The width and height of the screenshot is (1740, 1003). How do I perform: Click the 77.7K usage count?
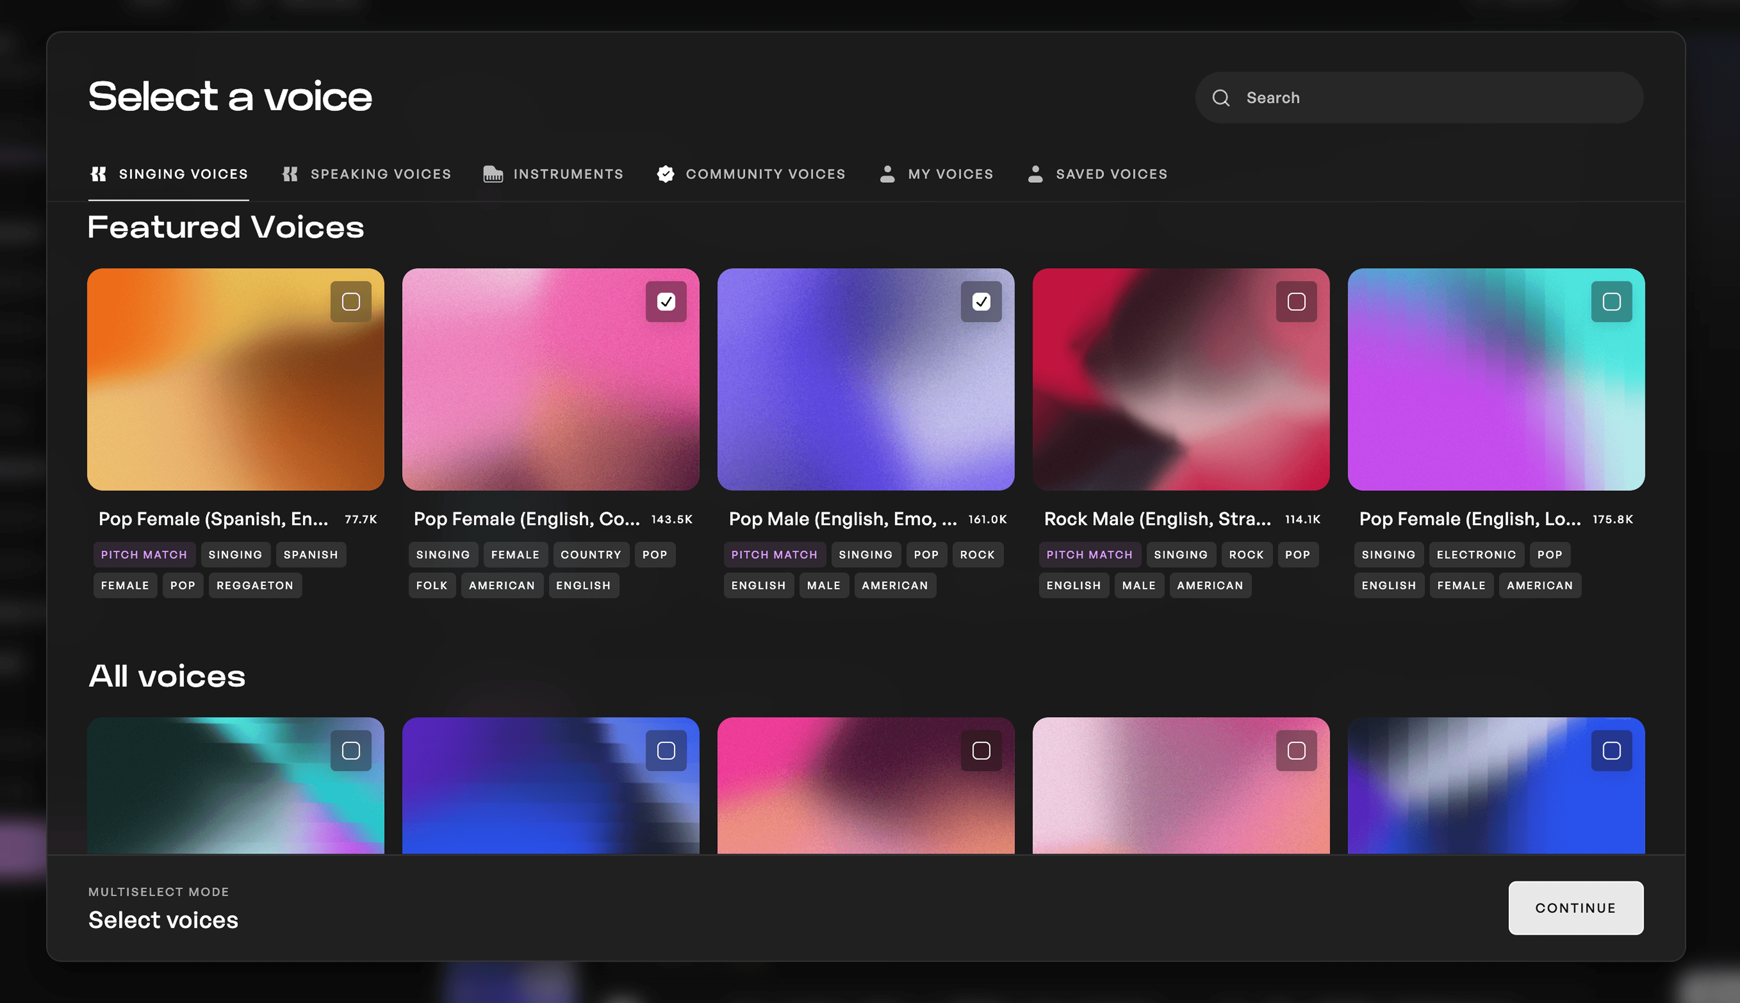361,519
